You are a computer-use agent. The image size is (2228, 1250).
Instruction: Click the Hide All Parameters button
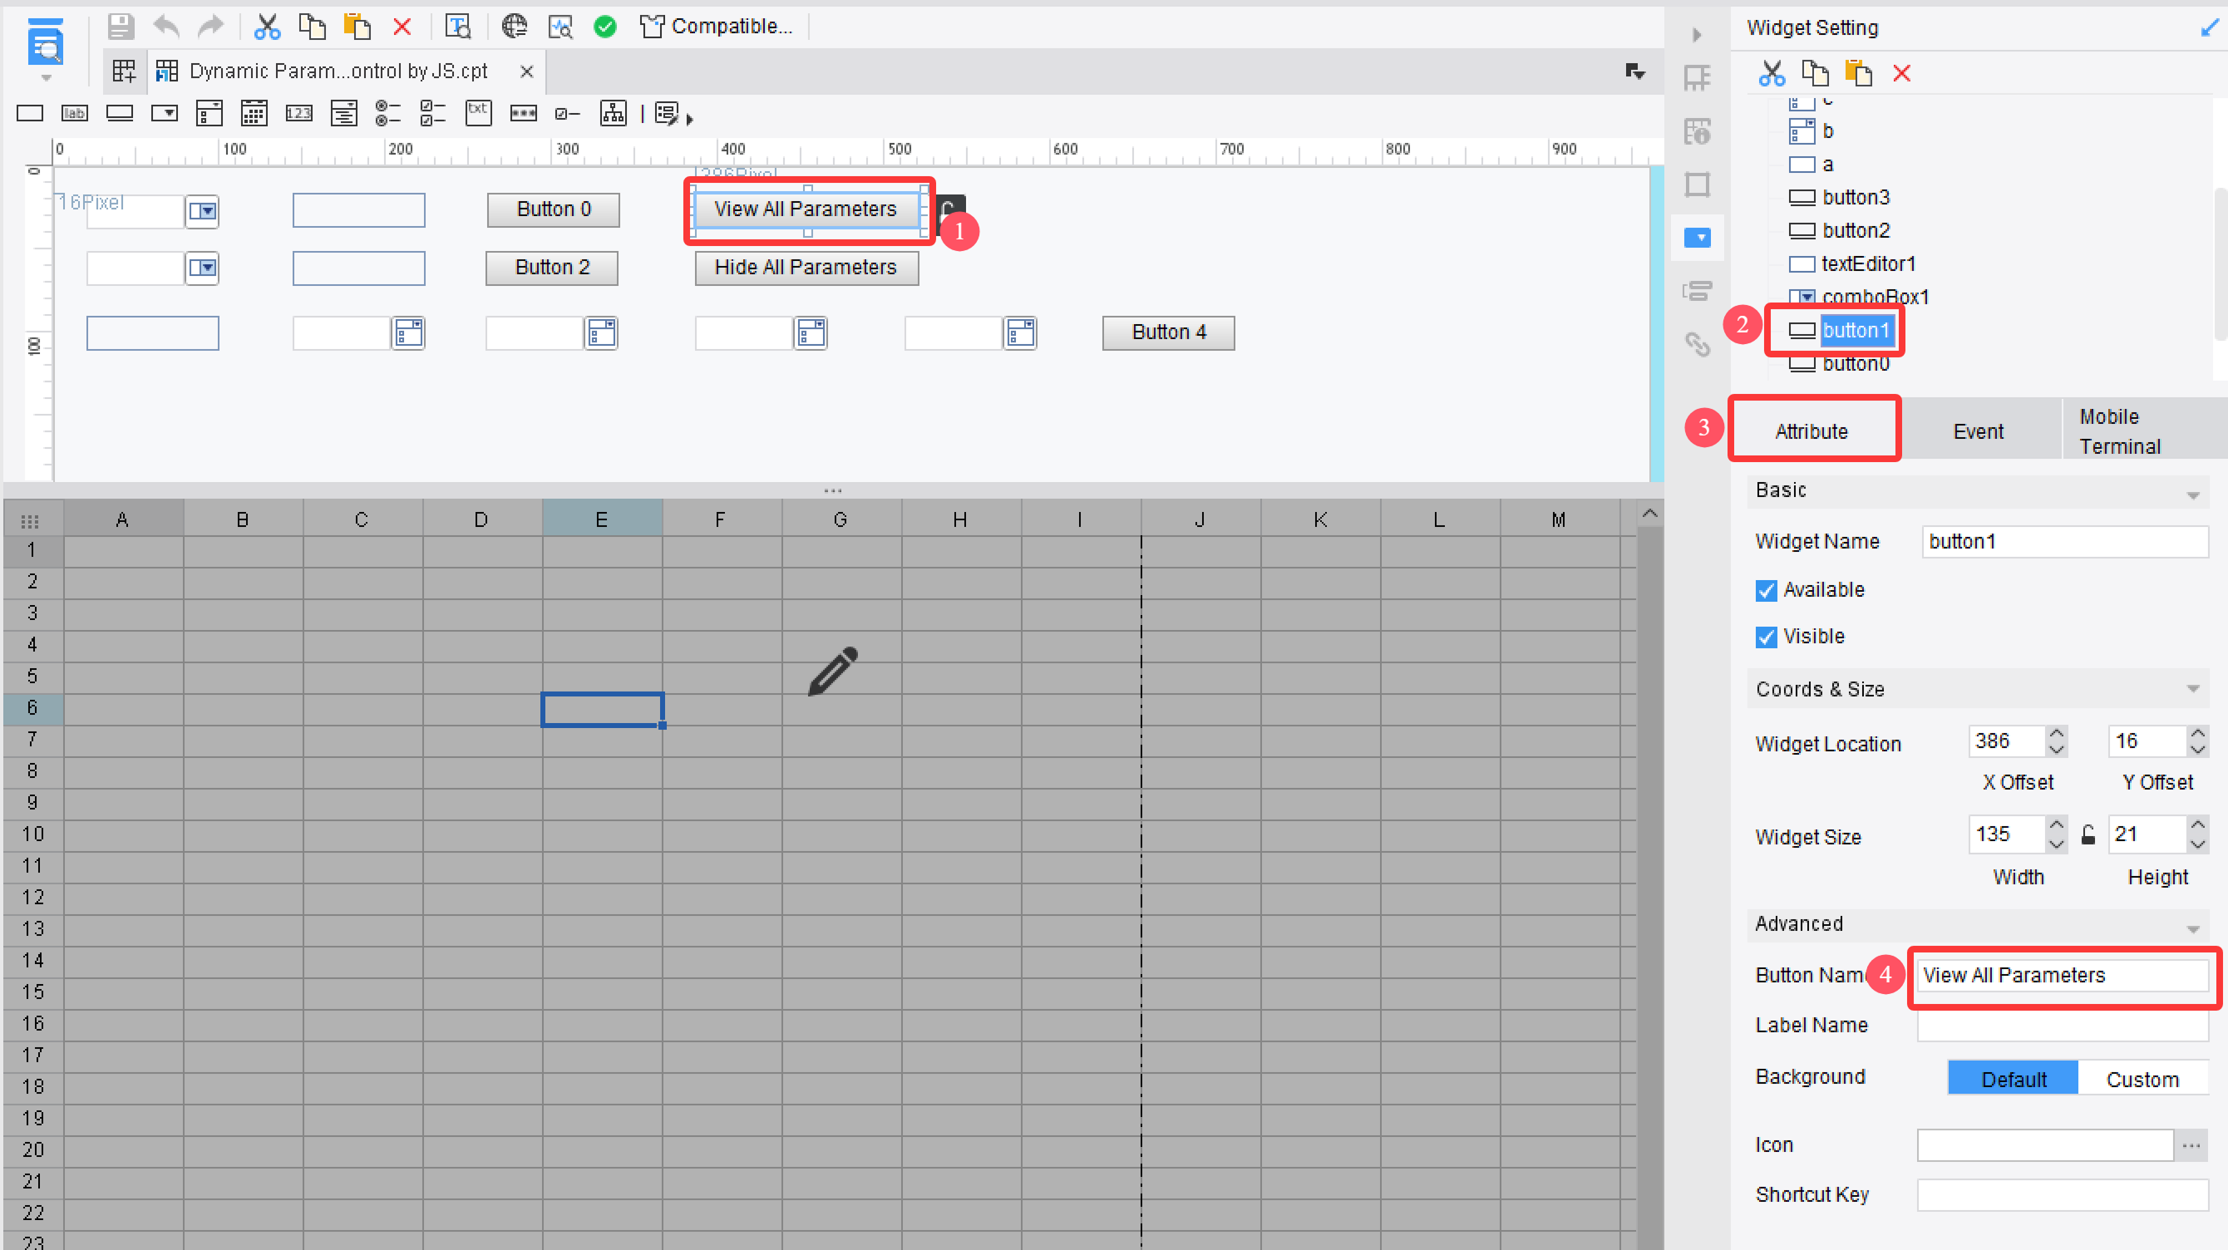coord(806,268)
